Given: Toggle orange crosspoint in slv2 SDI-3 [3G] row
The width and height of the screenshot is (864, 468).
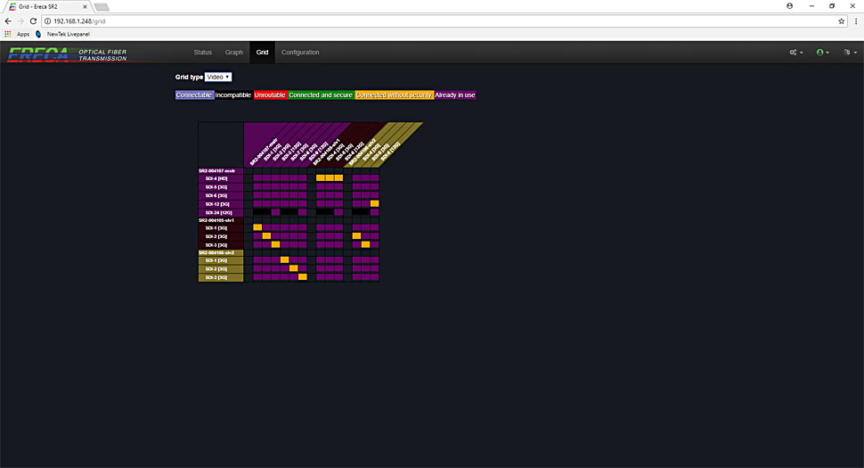Looking at the screenshot, I should click(303, 277).
